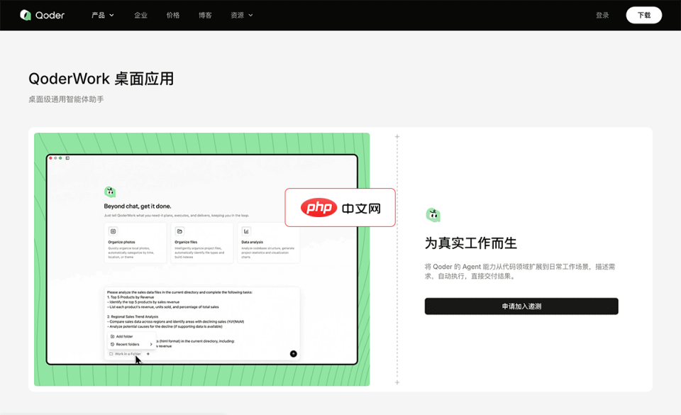Select the Data analysis card

tap(268, 243)
